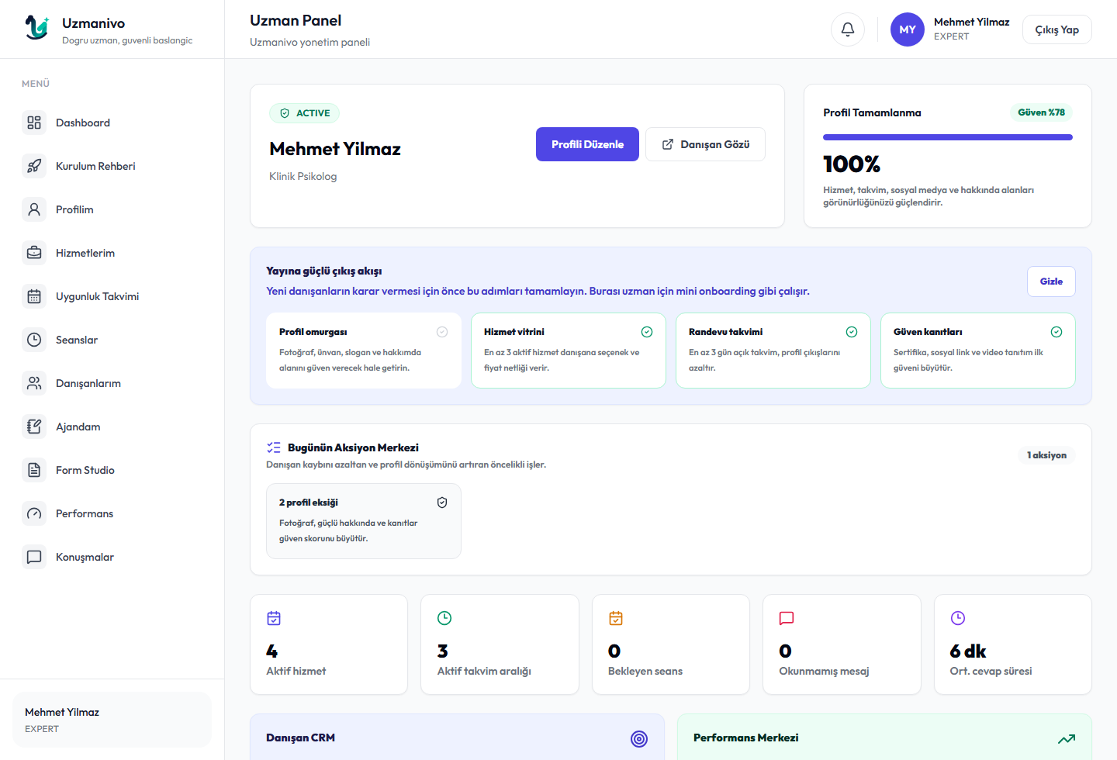This screenshot has width=1117, height=760.
Task: Open Danışan Gözü view
Action: [x=705, y=144]
